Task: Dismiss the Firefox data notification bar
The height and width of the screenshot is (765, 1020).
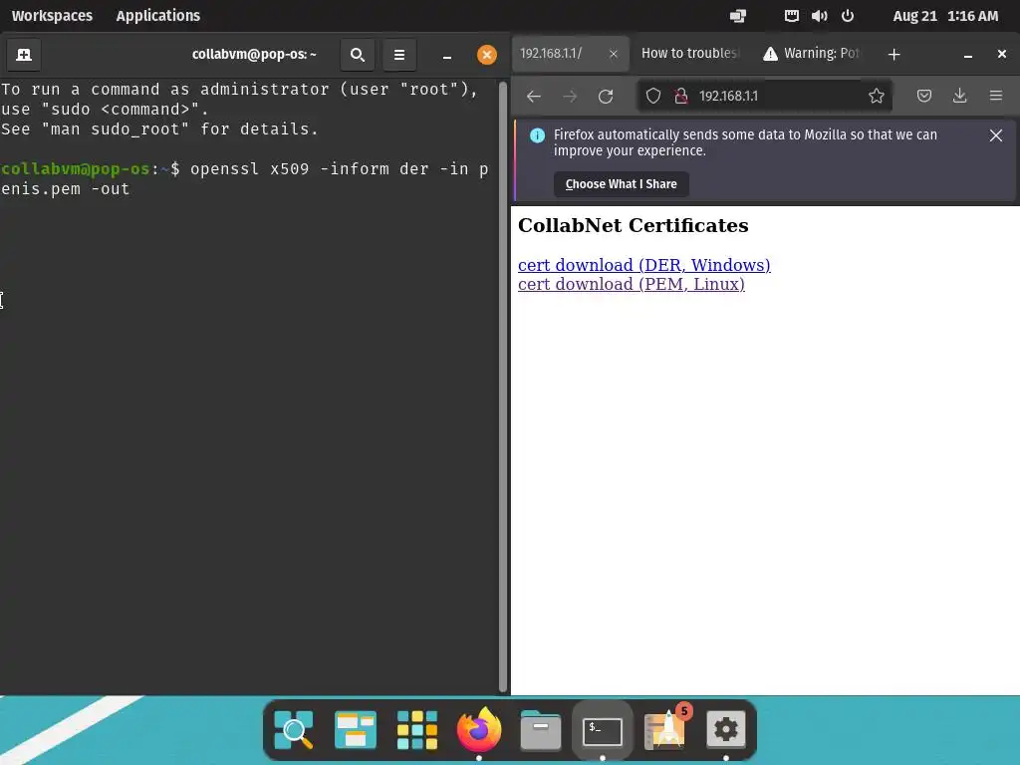Action: coord(996,135)
